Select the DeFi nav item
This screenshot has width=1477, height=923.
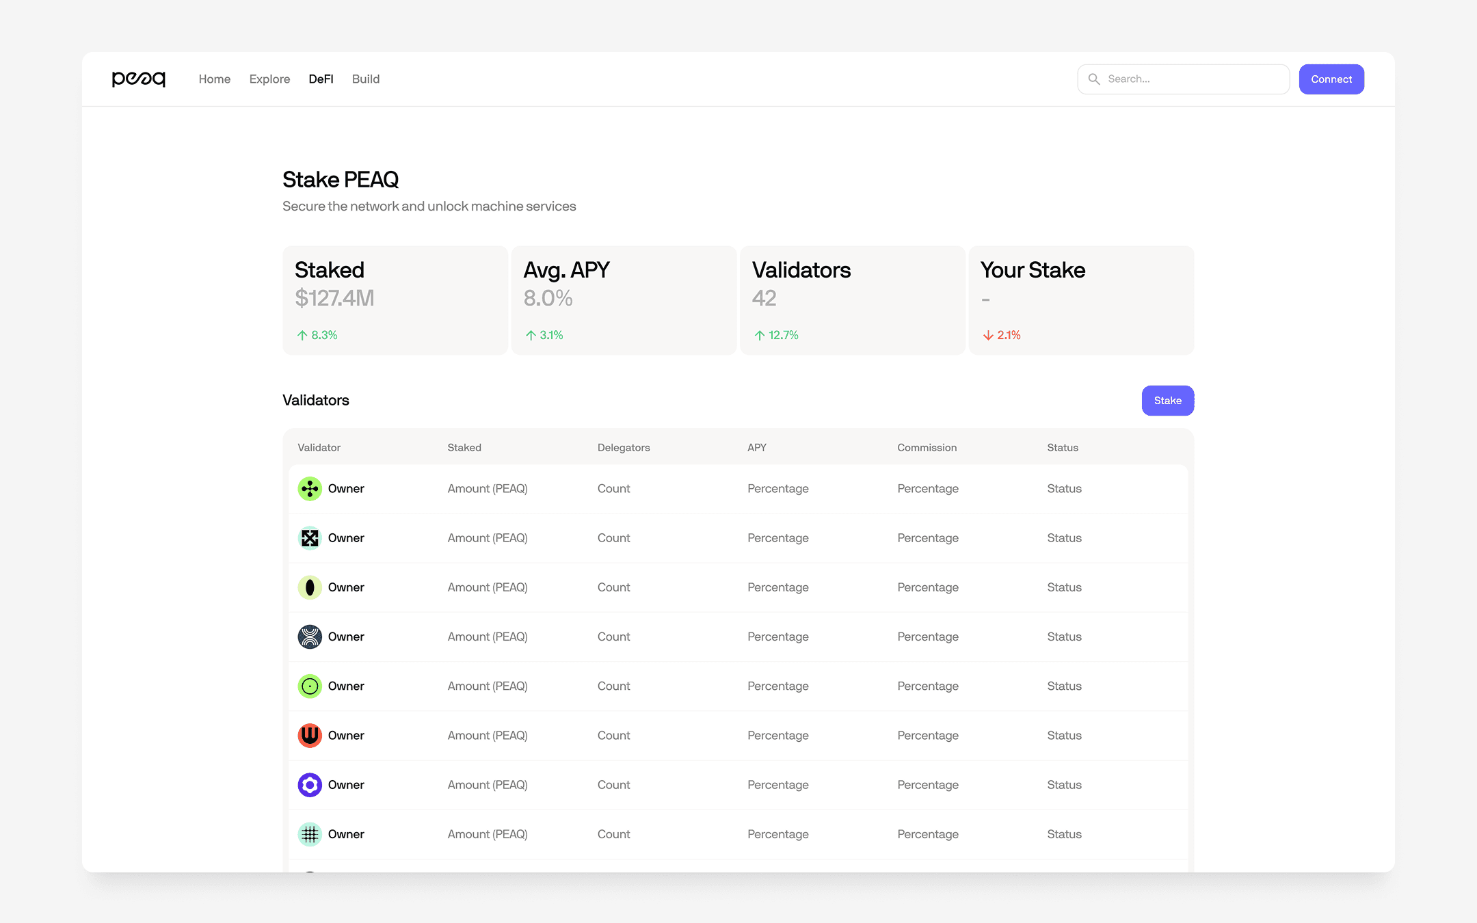(321, 79)
